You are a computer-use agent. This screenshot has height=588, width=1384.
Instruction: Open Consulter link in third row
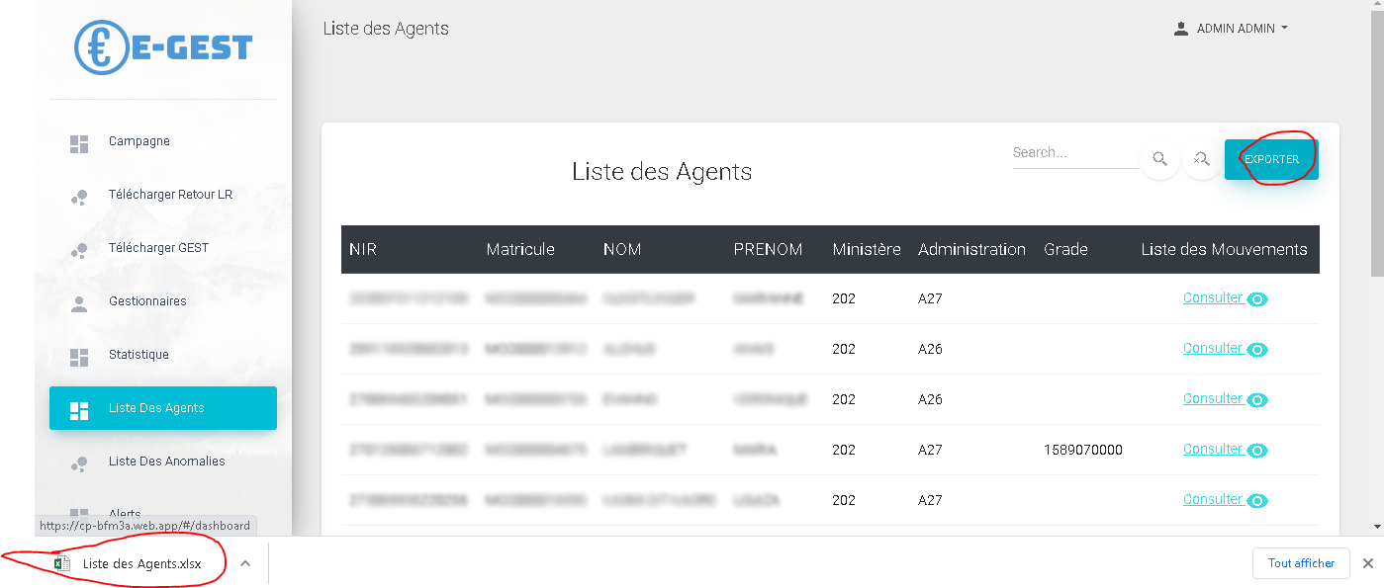click(x=1213, y=398)
